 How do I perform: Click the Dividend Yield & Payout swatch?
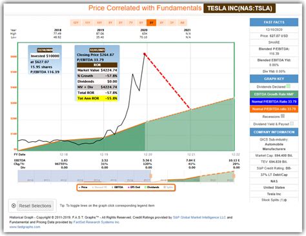pyautogui.click(x=292, y=124)
